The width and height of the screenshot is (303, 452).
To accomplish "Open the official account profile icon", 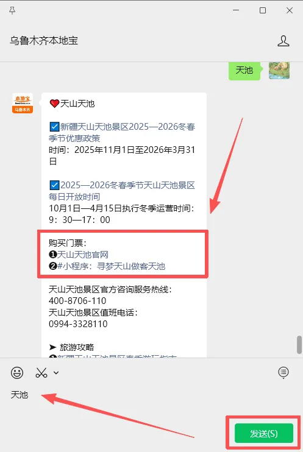I will pyautogui.click(x=283, y=41).
